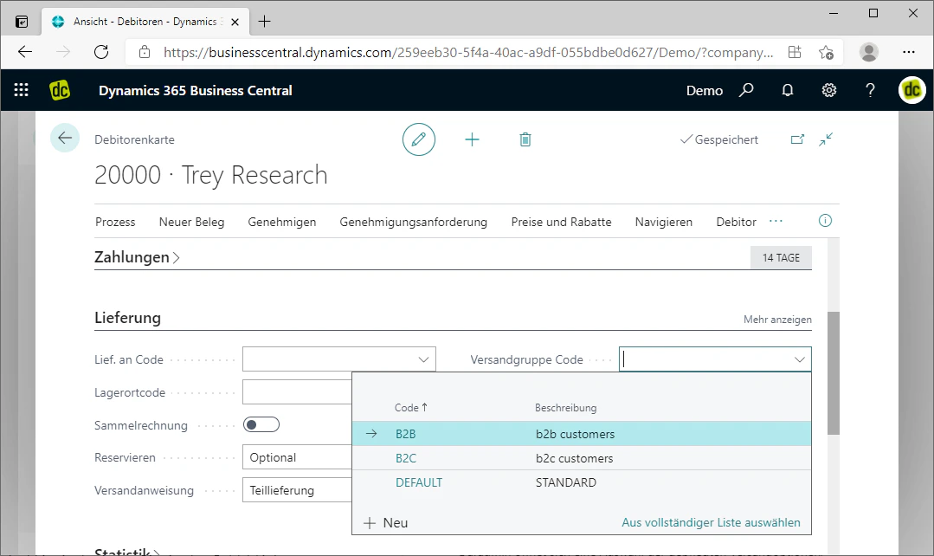Sort by the Code column header
This screenshot has height=556, width=934.
point(411,408)
